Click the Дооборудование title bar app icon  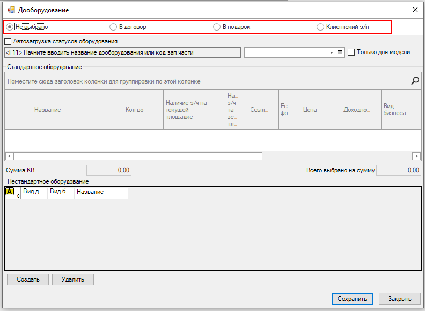tap(11, 10)
